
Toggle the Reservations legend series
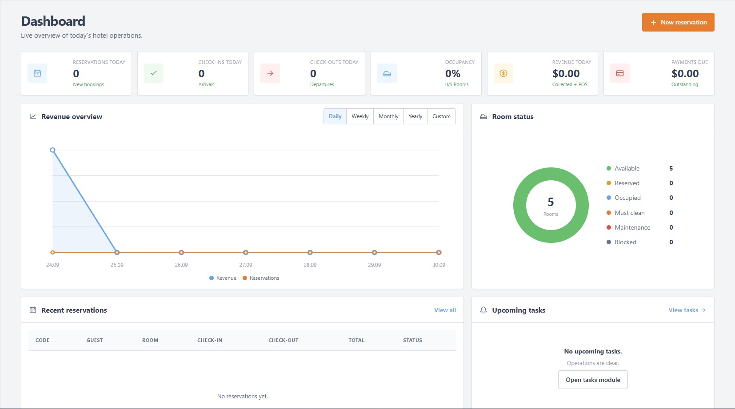pyautogui.click(x=261, y=278)
